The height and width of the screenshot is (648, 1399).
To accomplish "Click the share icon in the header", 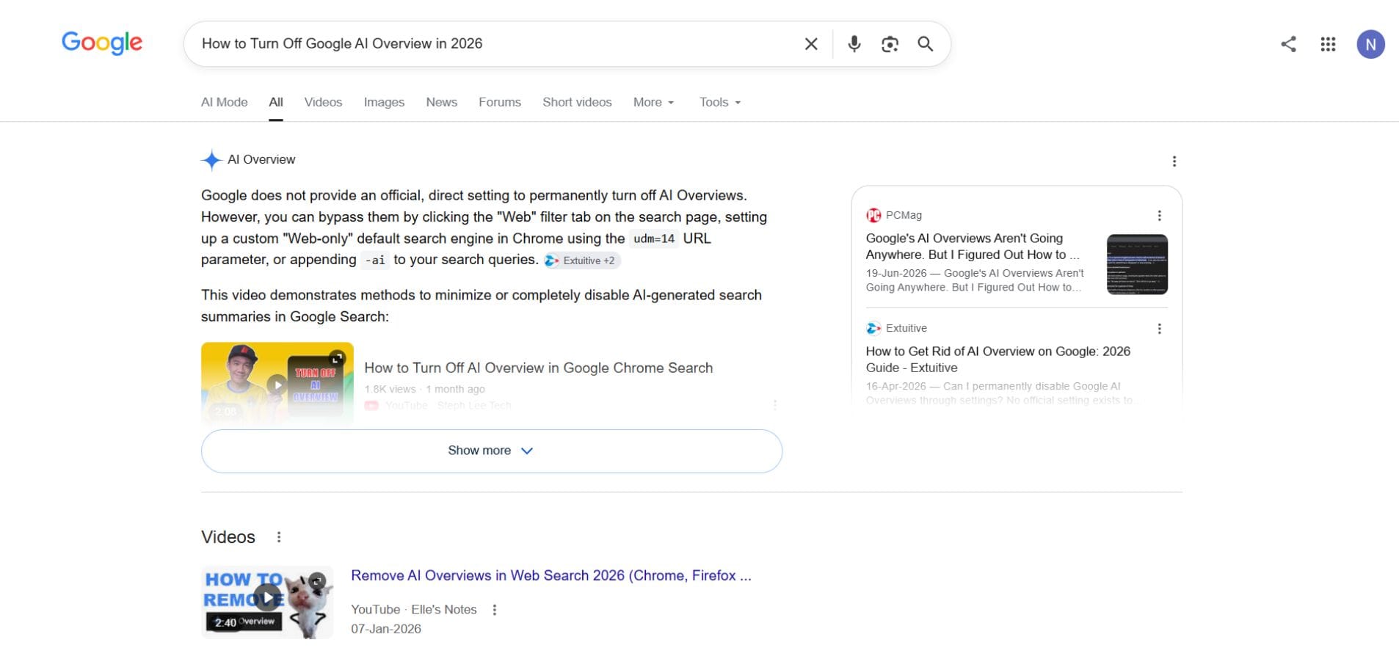I will click(x=1288, y=44).
